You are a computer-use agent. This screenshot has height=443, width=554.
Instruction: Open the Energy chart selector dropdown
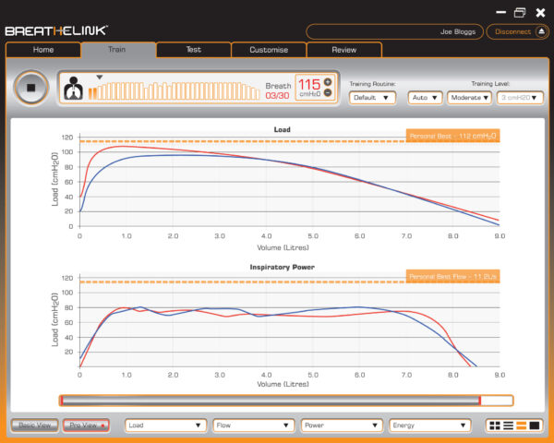tap(426, 425)
